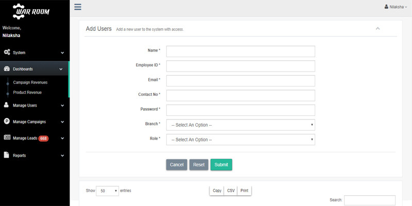Click the Reset button
This screenshot has width=412, height=206.
[199, 165]
